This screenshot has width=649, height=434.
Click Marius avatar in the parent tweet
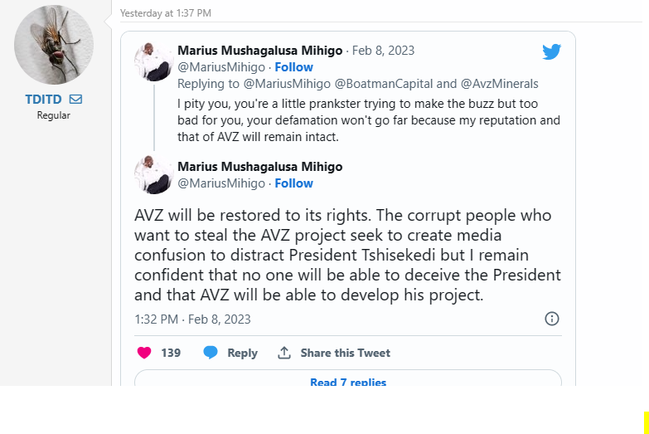153,60
